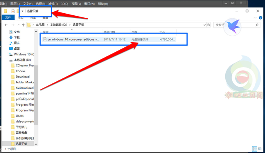Open the customize quick access toolbar dropdown
Screen dimensions: 265x153
22,11
